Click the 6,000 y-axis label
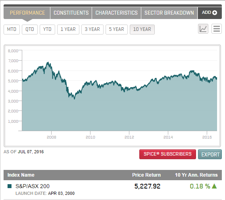225x200 pixels. 13,71
